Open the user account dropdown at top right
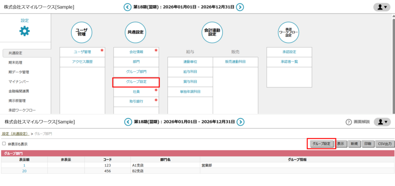395x186 pixels. pyautogui.click(x=382, y=7)
